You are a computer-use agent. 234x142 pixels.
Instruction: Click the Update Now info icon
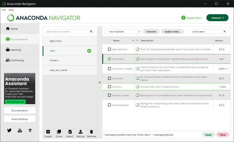click(x=183, y=18)
